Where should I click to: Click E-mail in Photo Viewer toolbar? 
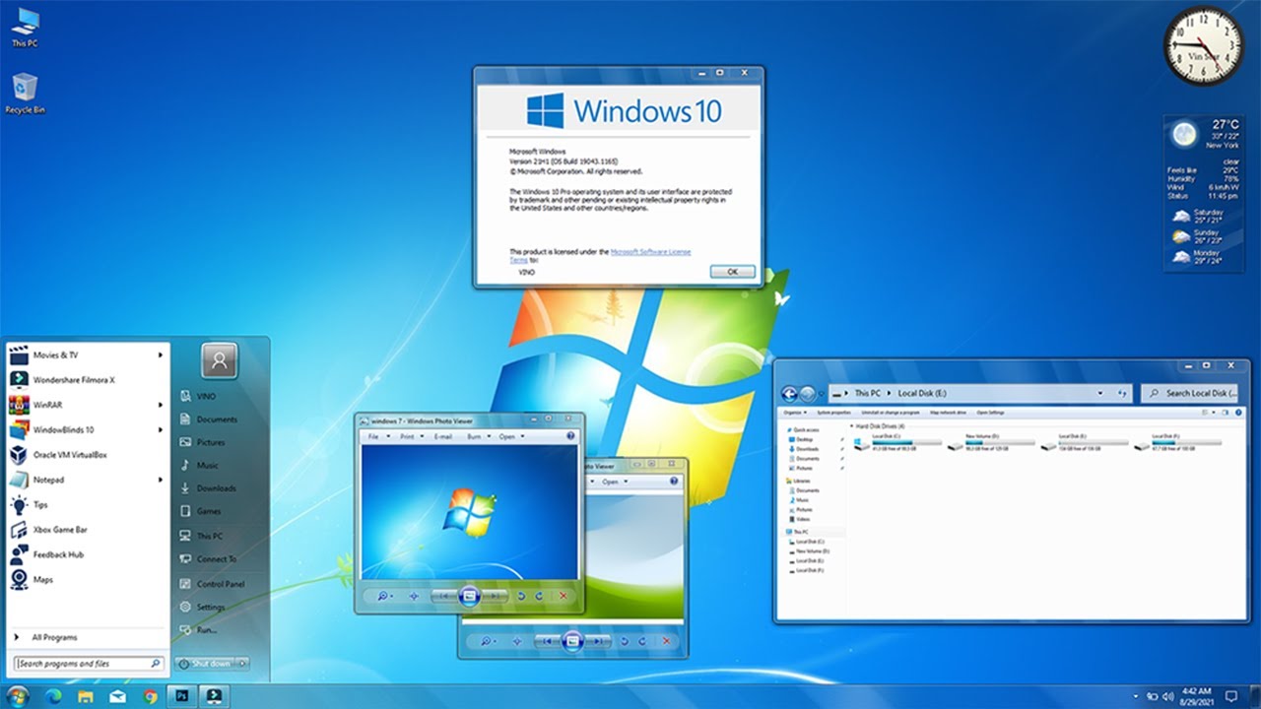443,436
